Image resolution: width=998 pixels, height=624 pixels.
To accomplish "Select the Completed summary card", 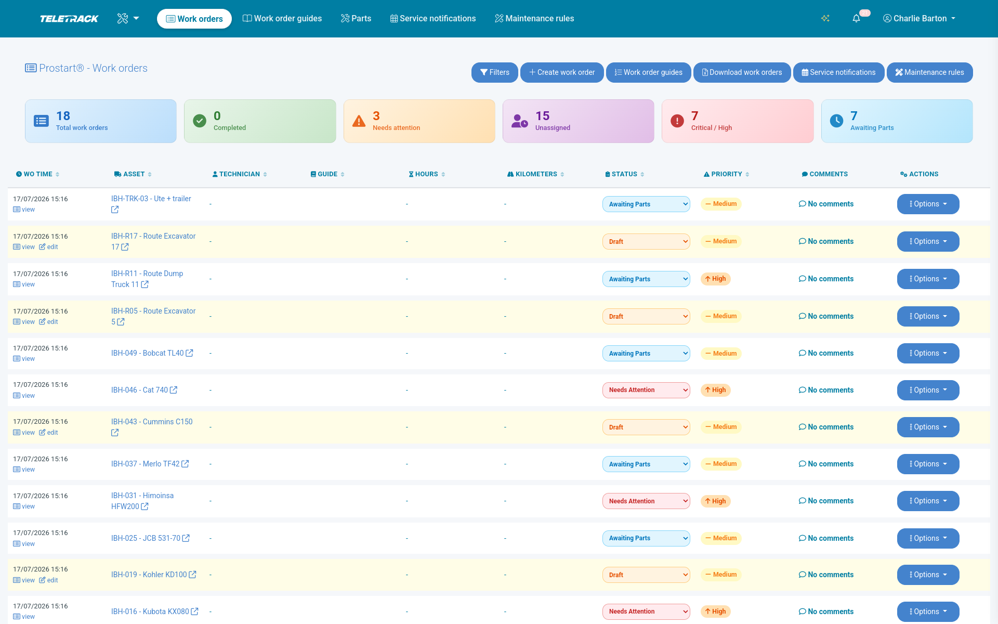I will tap(260, 121).
